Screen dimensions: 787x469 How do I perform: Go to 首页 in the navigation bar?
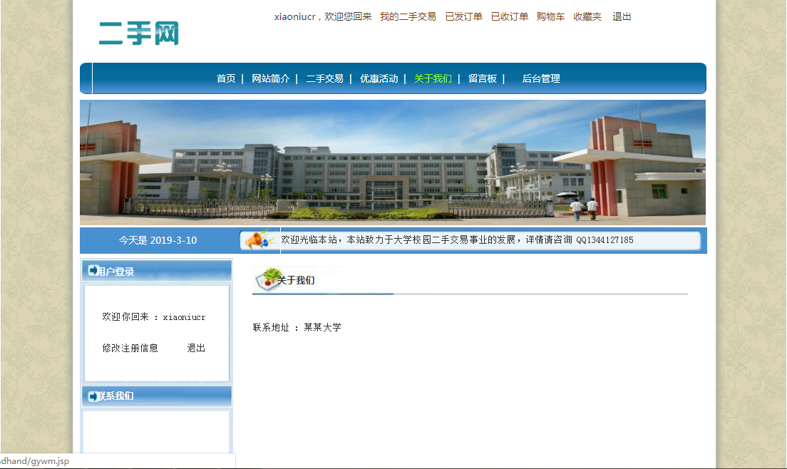tap(226, 78)
